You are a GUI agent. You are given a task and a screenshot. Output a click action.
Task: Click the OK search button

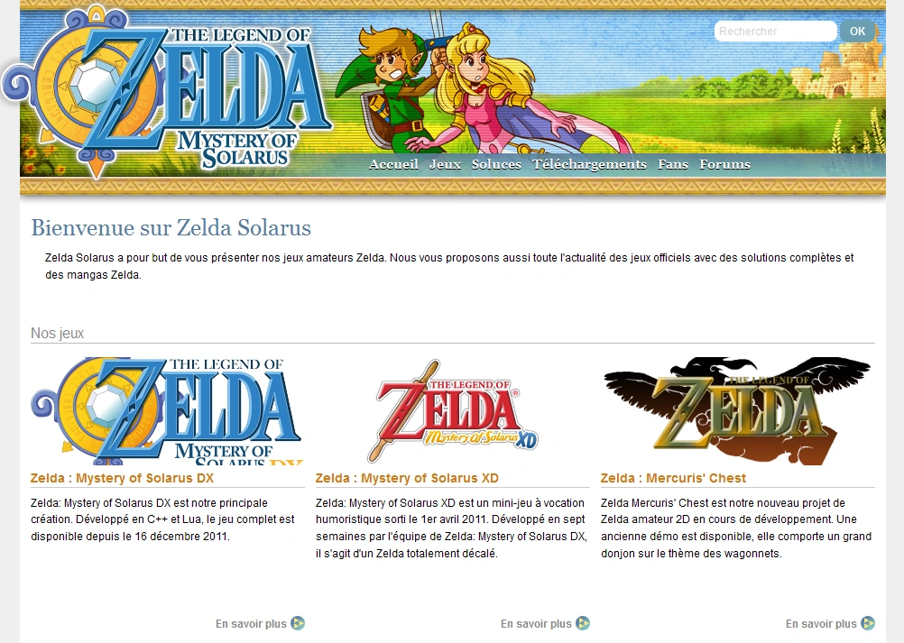857,31
